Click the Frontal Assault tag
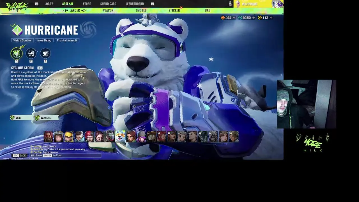Screen dimensions: 359x202 pyautogui.click(x=67, y=40)
